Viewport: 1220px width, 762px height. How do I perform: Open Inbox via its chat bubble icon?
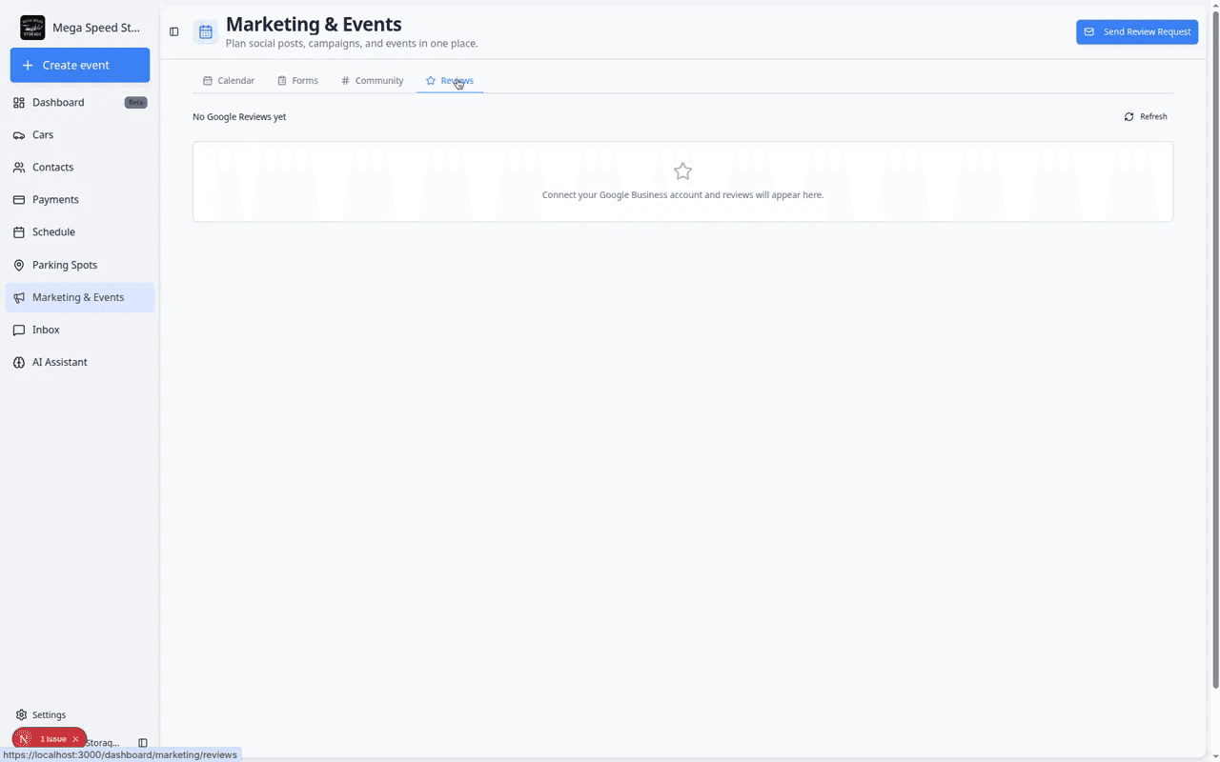[19, 330]
